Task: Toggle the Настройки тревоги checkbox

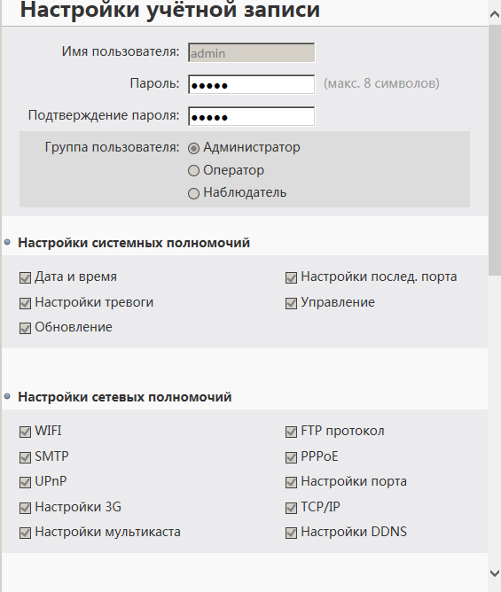Action: (25, 303)
